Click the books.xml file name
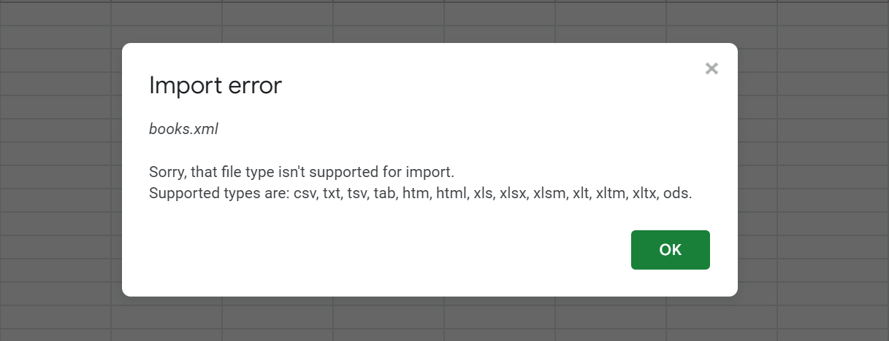The height and width of the screenshot is (341, 889). [183, 129]
